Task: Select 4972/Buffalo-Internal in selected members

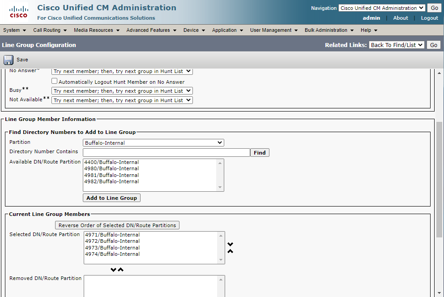Action: (x=112, y=241)
